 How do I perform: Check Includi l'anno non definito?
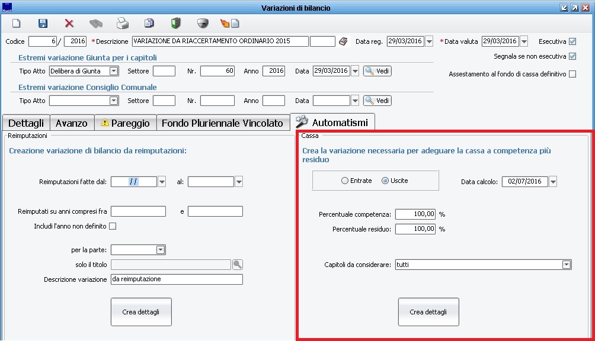tap(113, 226)
